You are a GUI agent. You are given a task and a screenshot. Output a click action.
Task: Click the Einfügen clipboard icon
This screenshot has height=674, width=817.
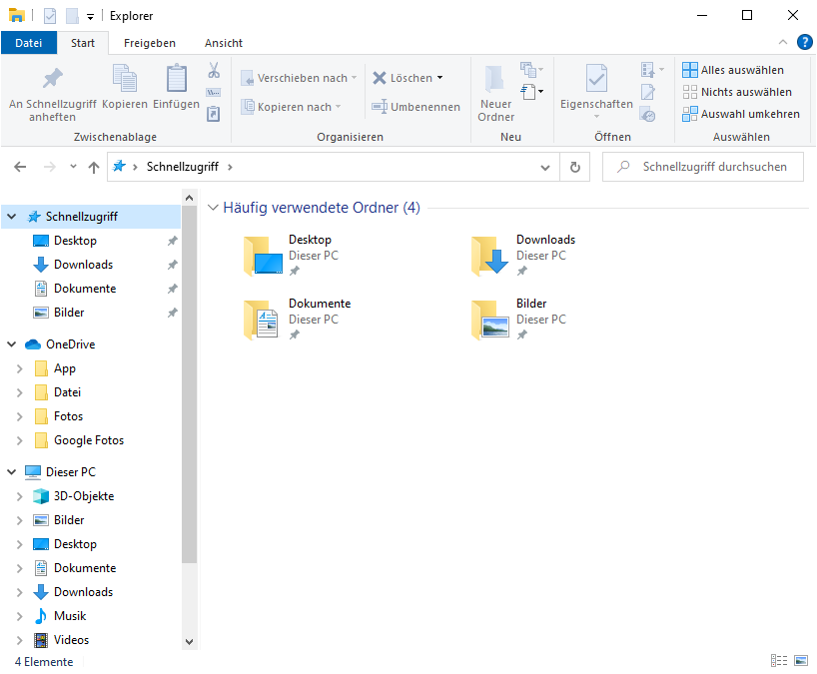click(x=176, y=80)
